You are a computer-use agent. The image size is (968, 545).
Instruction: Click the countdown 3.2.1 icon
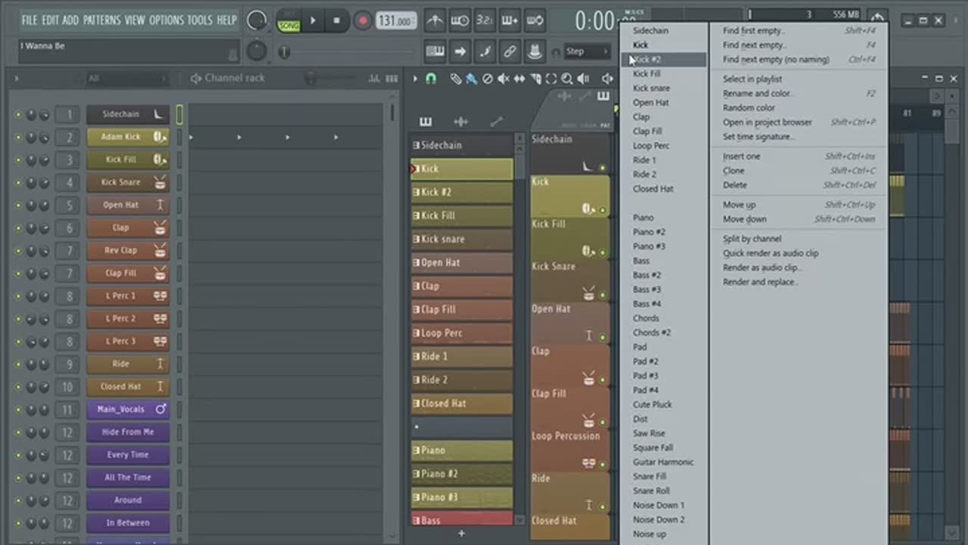[x=485, y=20]
